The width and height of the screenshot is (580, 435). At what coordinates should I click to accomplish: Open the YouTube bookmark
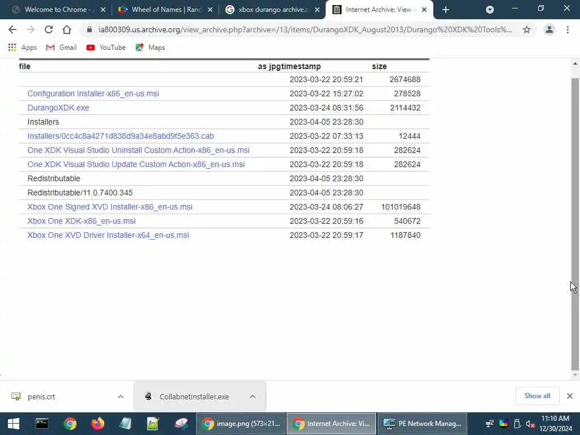click(106, 48)
